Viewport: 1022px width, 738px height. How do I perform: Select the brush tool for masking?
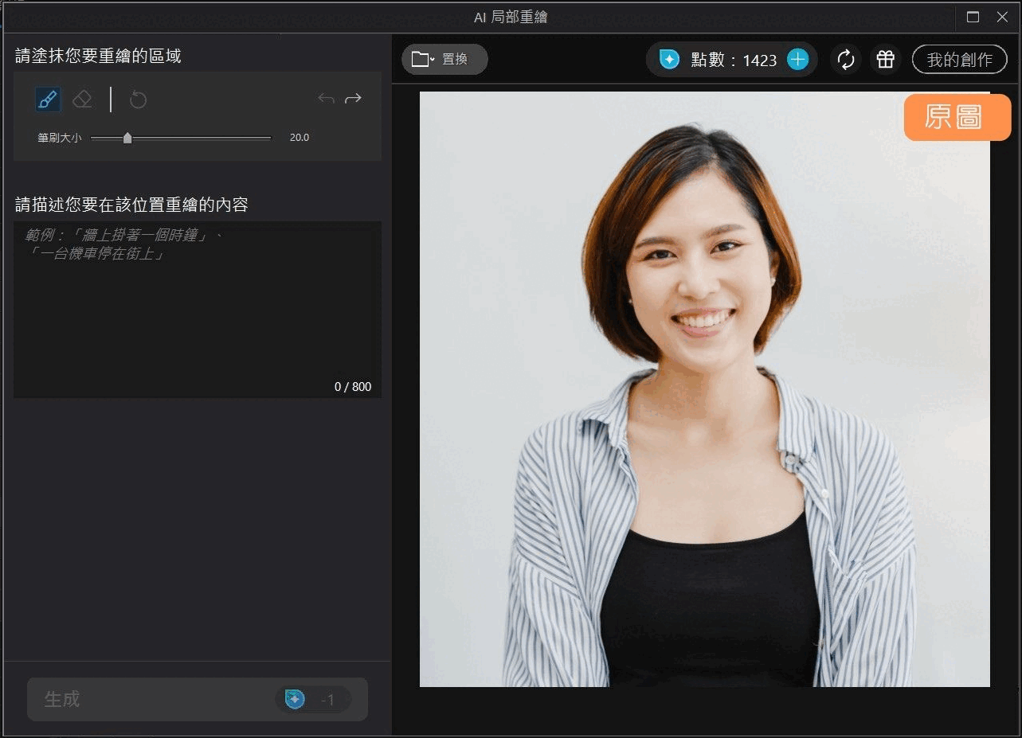click(47, 99)
